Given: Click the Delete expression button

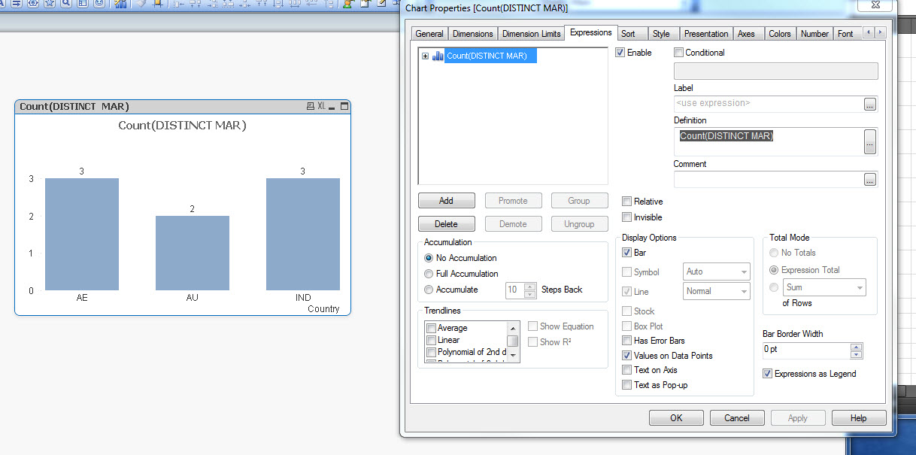Looking at the screenshot, I should coord(447,224).
